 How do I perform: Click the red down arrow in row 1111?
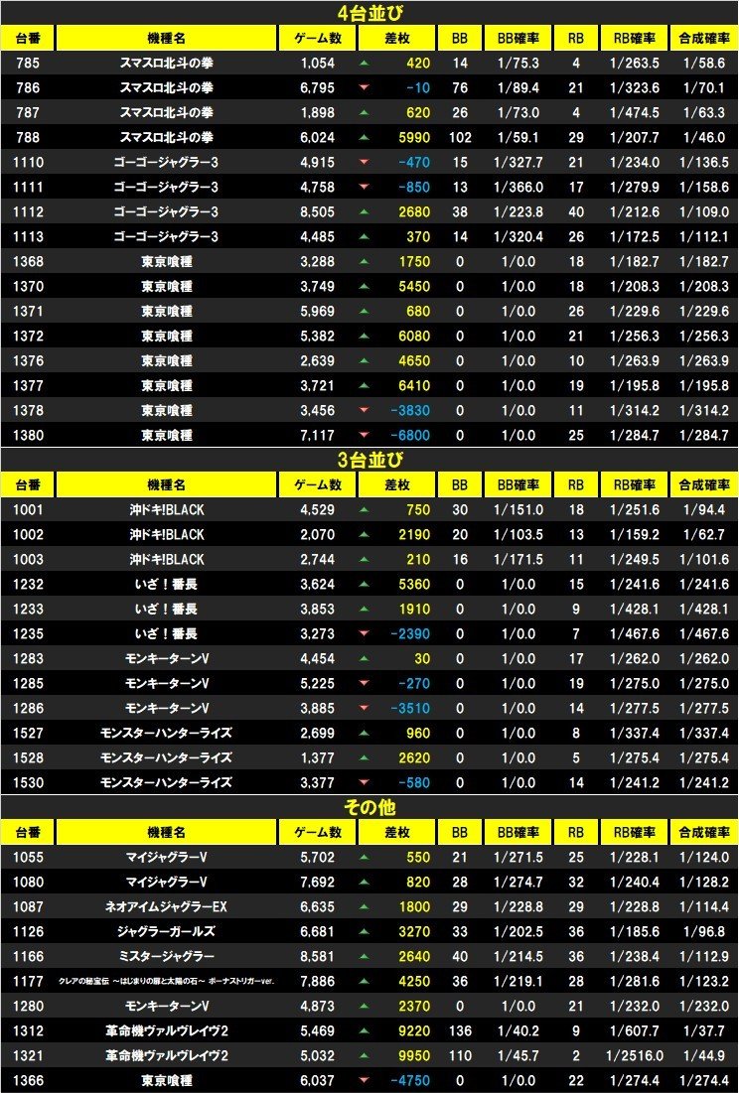pyautogui.click(x=364, y=188)
